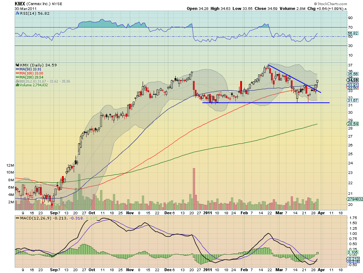Click the KMX (Daily) 34.59 legend label

(x=38, y=65)
